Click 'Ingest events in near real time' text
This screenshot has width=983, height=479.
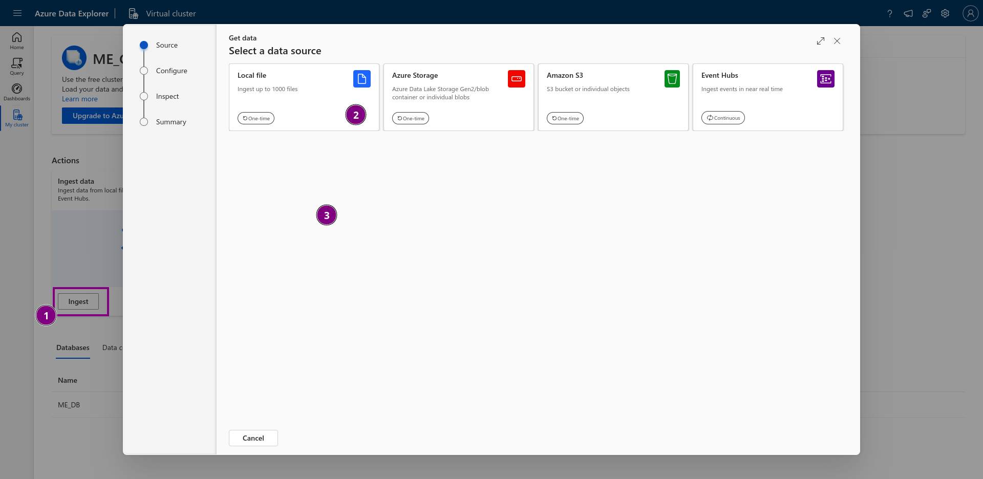tap(742, 89)
